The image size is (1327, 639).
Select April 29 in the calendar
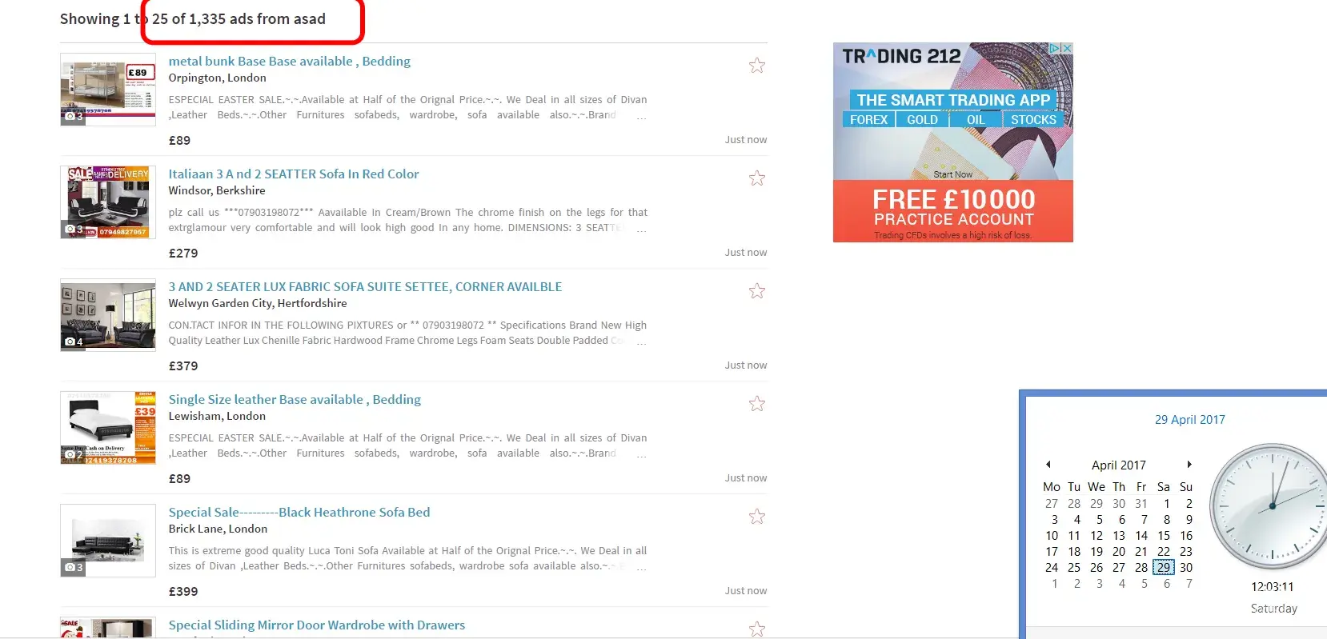(1164, 568)
